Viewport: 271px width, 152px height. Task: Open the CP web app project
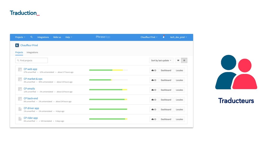(30, 69)
